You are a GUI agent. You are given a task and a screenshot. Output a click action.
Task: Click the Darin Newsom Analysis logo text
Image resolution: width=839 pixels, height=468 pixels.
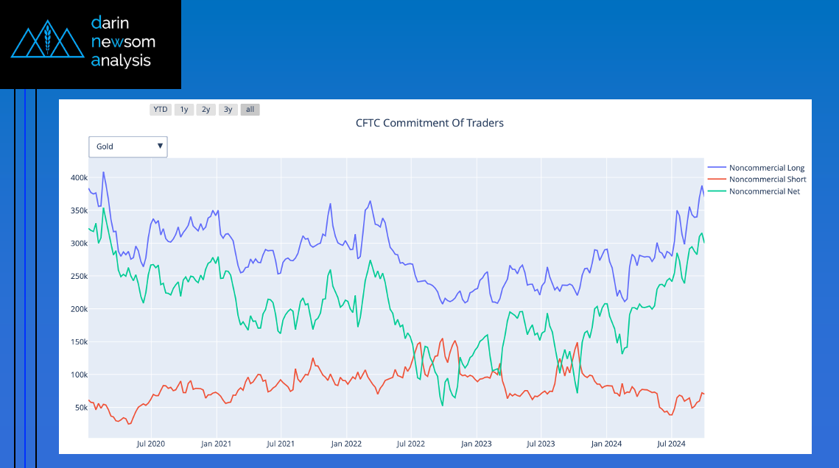pyautogui.click(x=123, y=42)
